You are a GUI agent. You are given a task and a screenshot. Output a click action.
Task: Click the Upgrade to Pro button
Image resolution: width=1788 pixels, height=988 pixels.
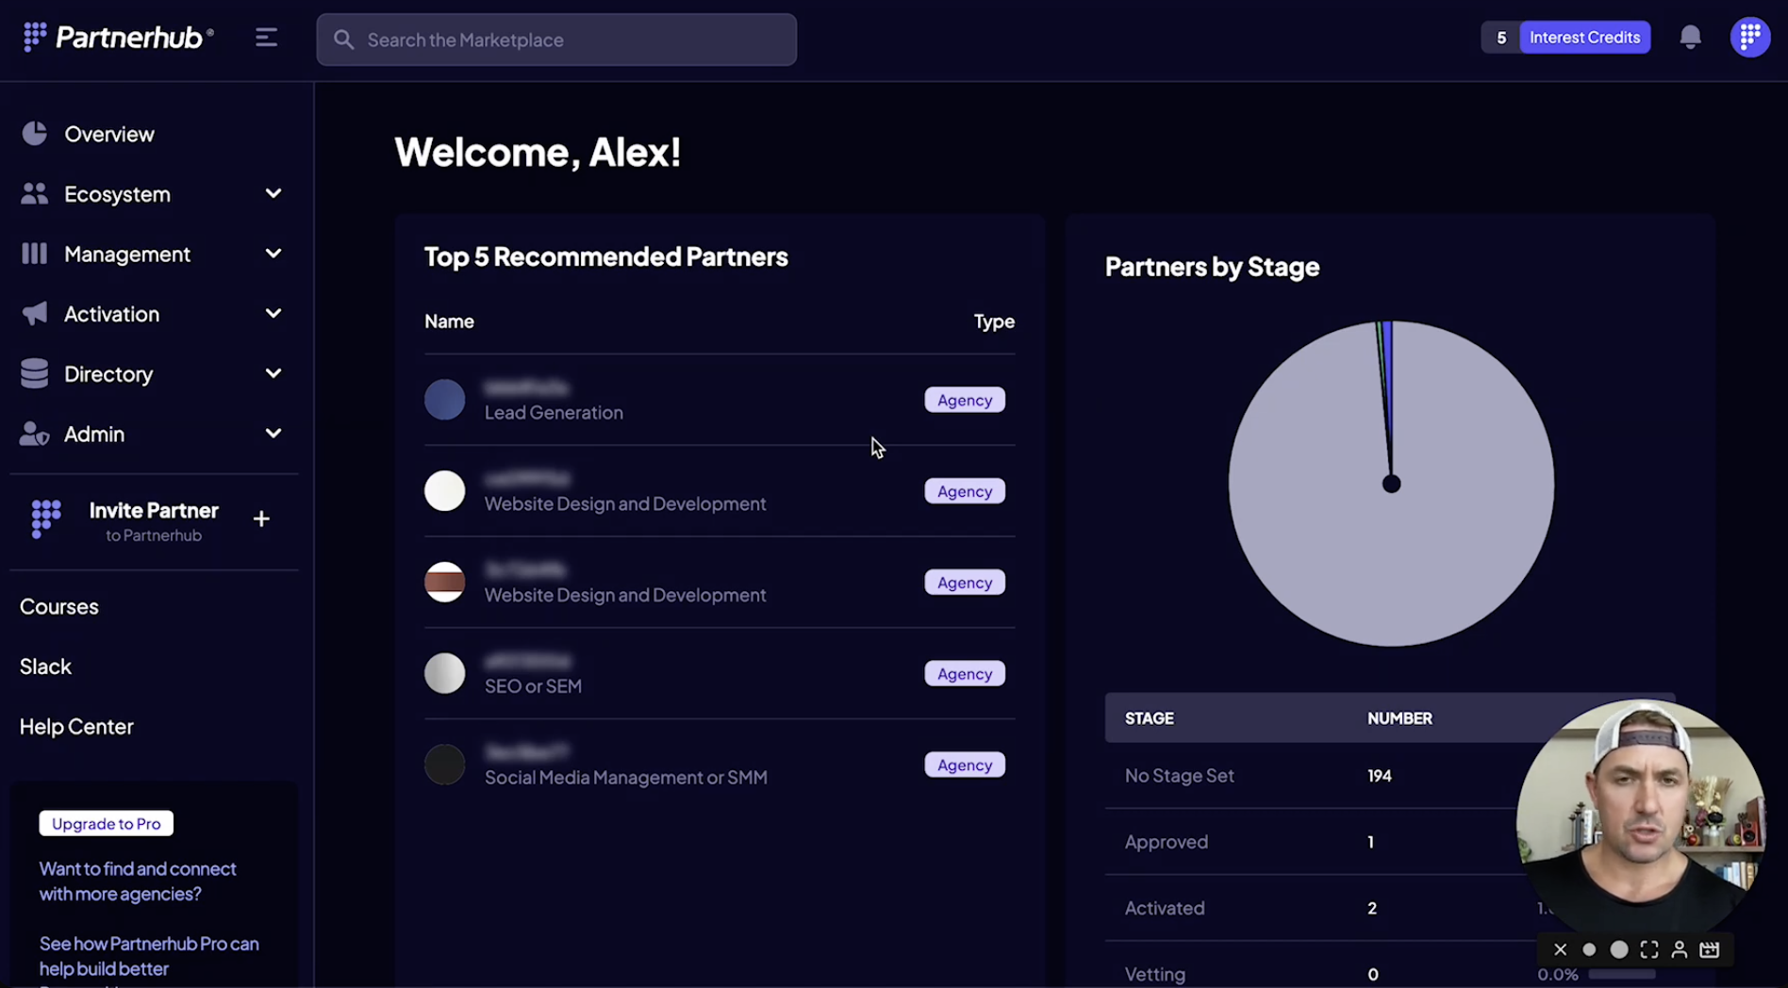pos(107,823)
